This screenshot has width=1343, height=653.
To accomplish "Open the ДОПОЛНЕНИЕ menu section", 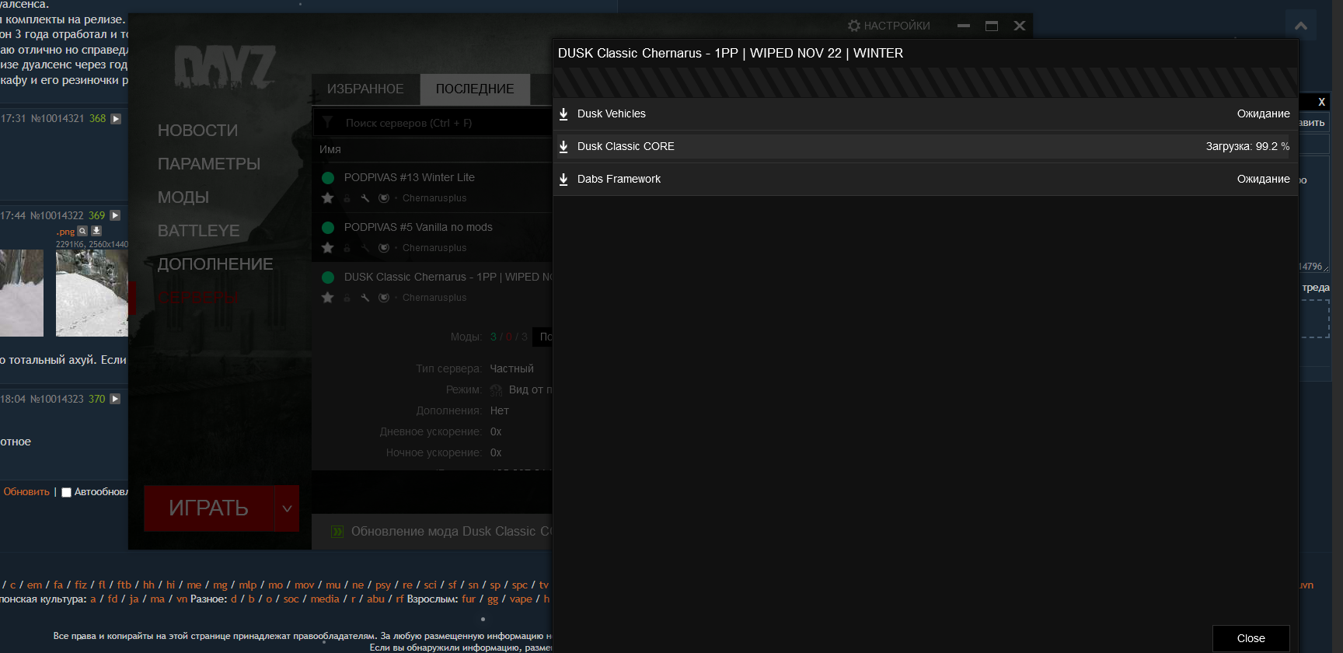I will click(215, 264).
